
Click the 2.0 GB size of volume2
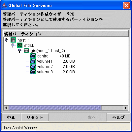point(69,67)
